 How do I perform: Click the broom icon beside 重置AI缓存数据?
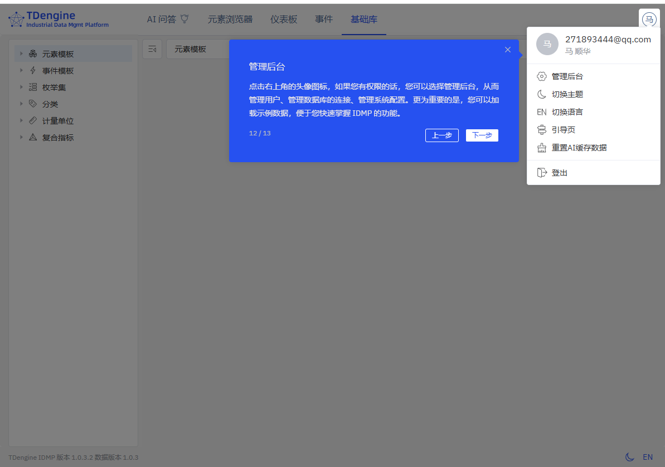(x=542, y=148)
